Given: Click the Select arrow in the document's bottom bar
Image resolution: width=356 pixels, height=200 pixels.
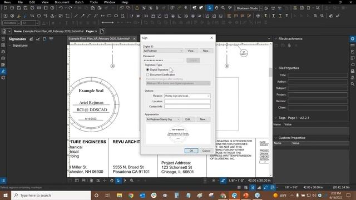Looking at the screenshot, I should 118,181.
